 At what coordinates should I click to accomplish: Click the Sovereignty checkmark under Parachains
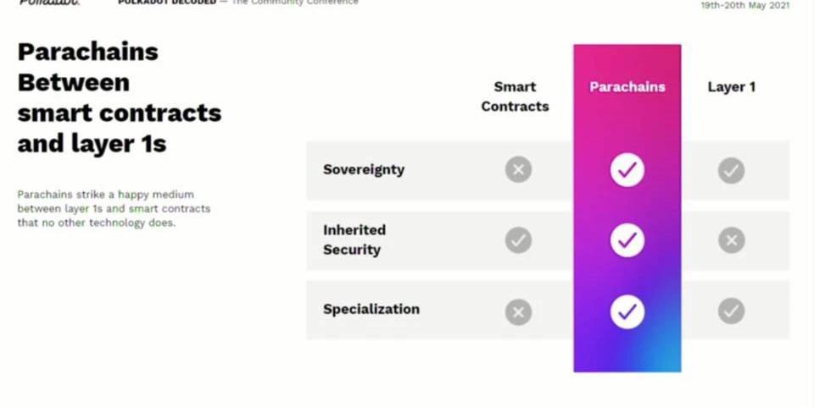[627, 170]
